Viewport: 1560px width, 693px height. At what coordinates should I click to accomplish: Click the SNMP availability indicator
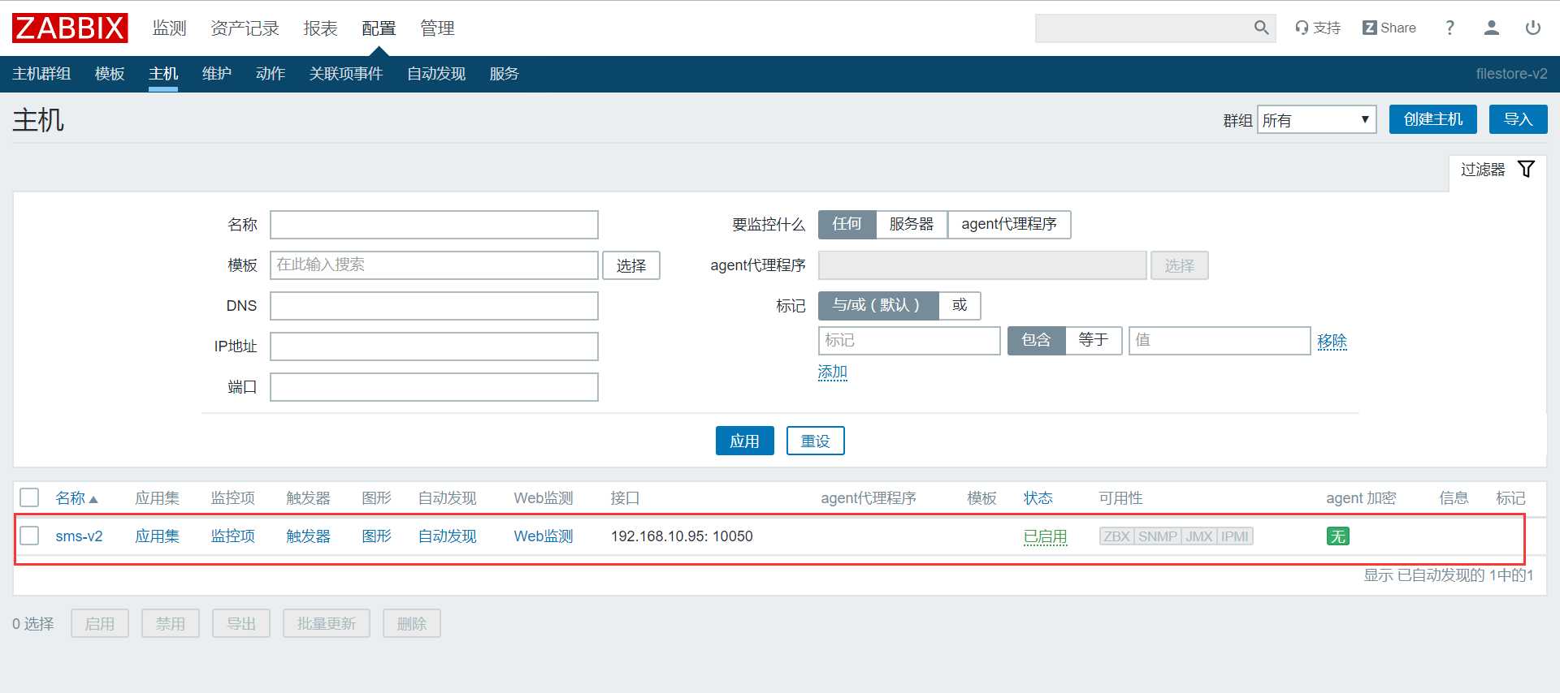coord(1158,536)
